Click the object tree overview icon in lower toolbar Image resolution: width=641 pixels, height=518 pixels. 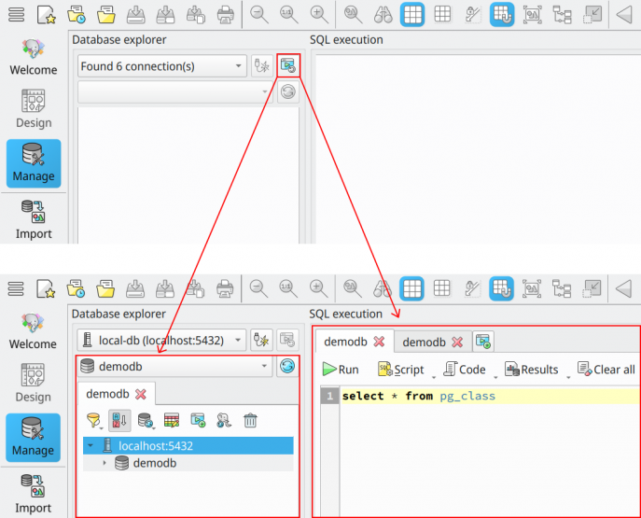coord(562,289)
